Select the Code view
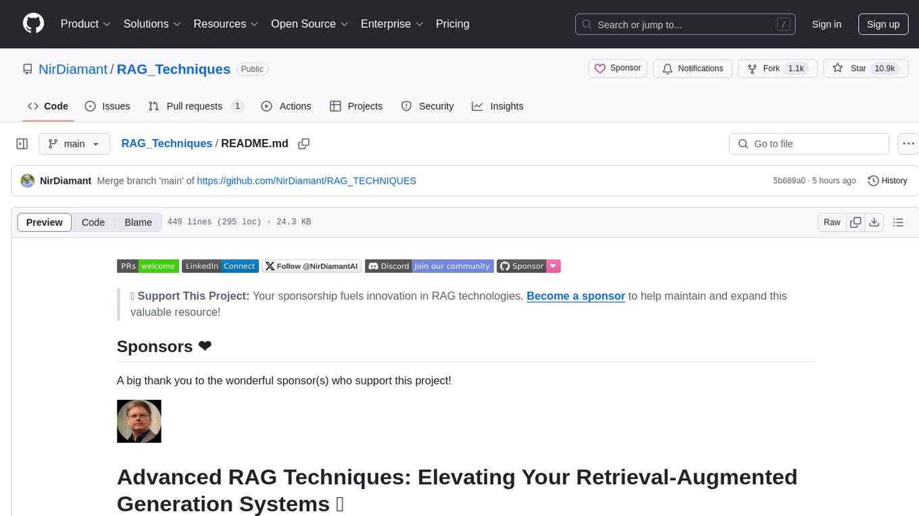 coord(93,222)
